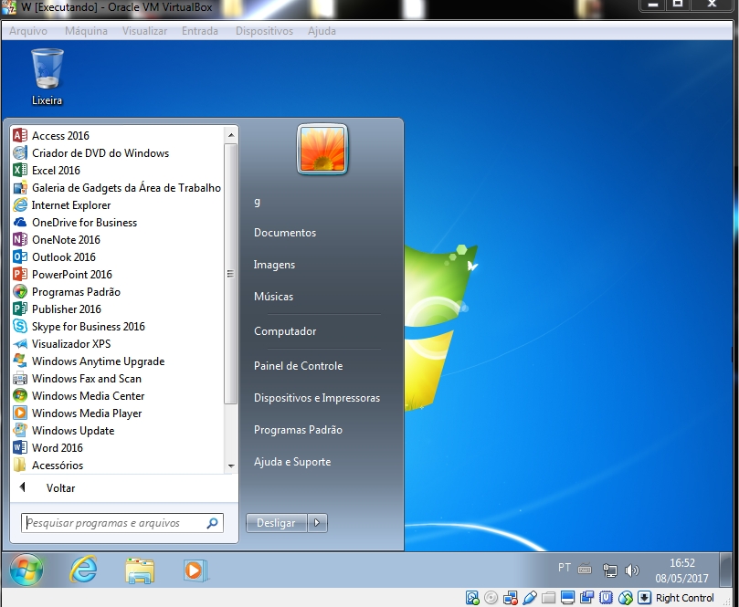Open the Visualizar menu
The width and height of the screenshot is (739, 607).
point(144,31)
